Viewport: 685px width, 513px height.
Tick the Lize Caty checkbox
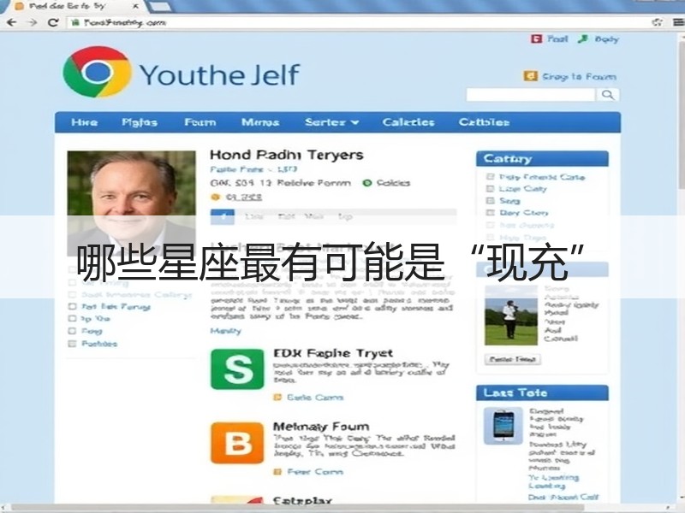(490, 188)
